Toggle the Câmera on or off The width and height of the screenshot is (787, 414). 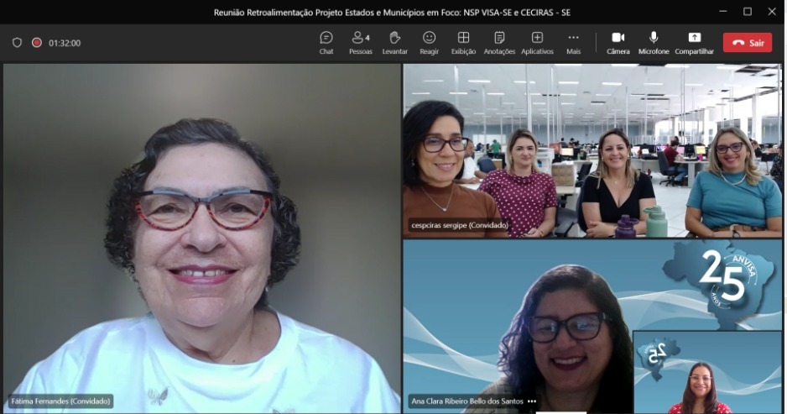(618, 43)
